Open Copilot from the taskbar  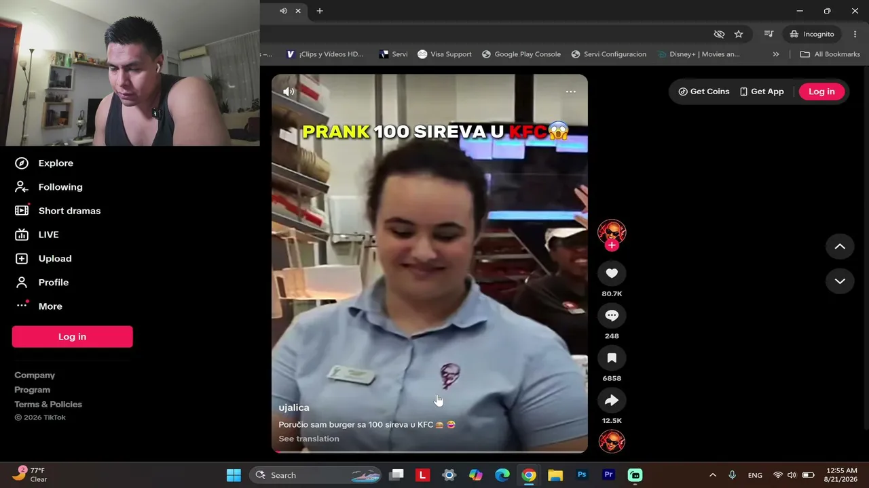(476, 475)
